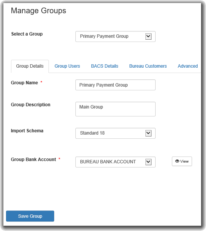This screenshot has height=231, width=206.
Task: Open the BUREAU BANK ACCOUNT combo box
Action: [x=115, y=162]
